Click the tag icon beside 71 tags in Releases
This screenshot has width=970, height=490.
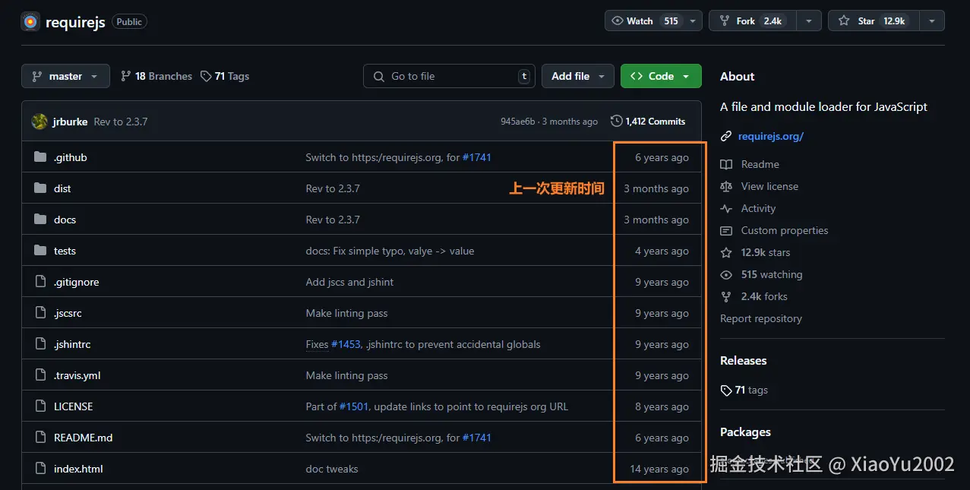point(726,390)
